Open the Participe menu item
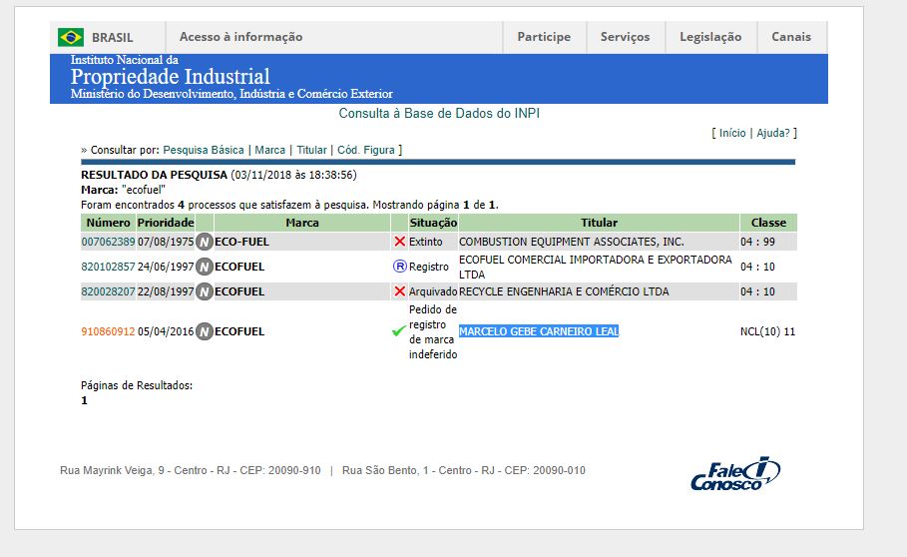907x557 pixels. pos(544,37)
